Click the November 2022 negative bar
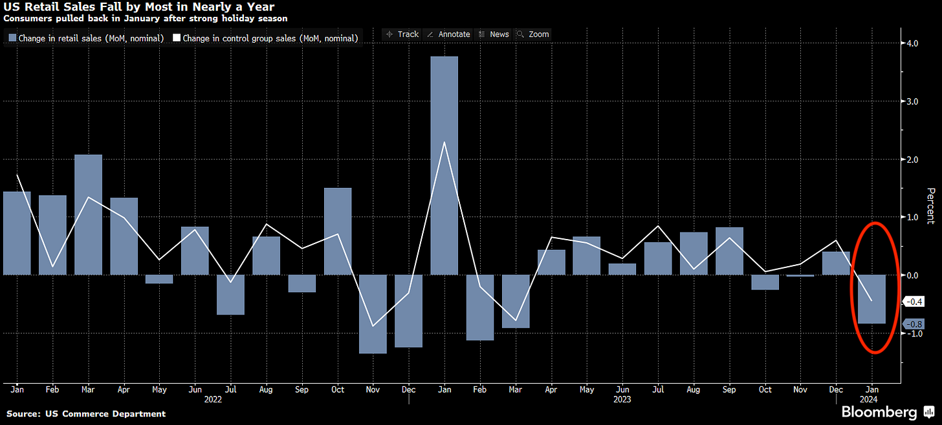Viewport: 942px width, 425px height. [x=373, y=314]
